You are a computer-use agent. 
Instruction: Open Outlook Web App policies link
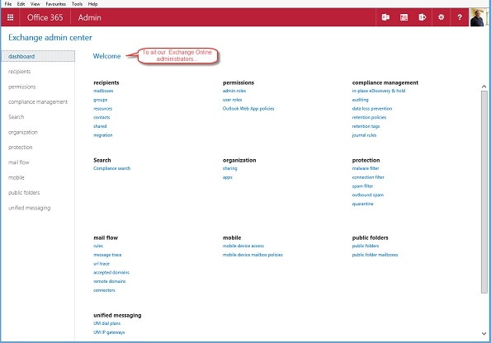pyautogui.click(x=248, y=109)
